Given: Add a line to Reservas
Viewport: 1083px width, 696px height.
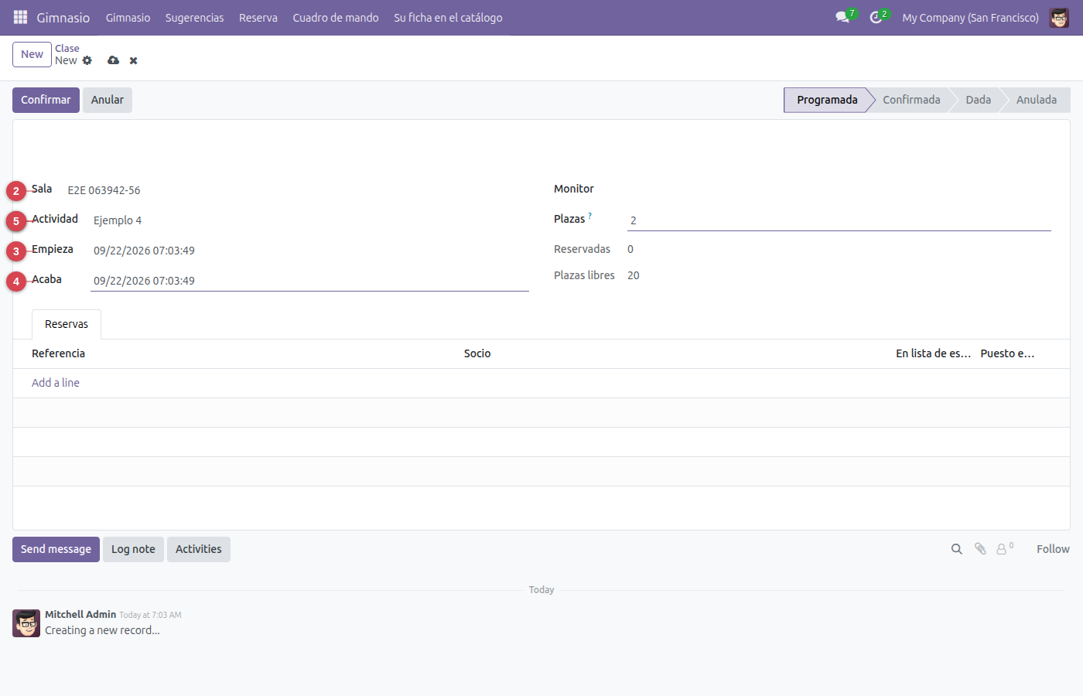Looking at the screenshot, I should [x=56, y=383].
